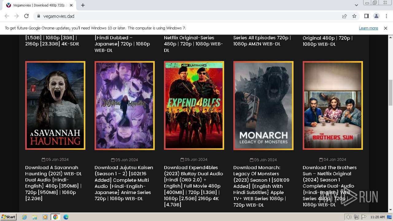This screenshot has width=393, height=221.
Task: Open the volume speaker tray icon
Action: pyautogui.click(x=349, y=217)
